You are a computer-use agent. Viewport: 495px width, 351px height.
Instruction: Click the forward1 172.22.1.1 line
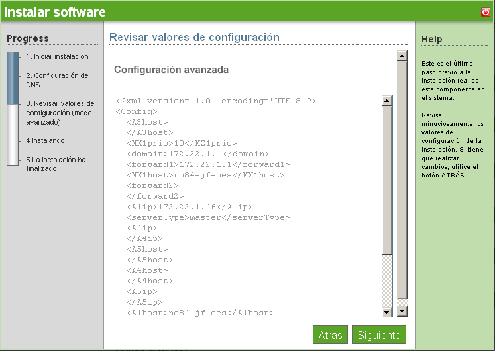pos(207,164)
